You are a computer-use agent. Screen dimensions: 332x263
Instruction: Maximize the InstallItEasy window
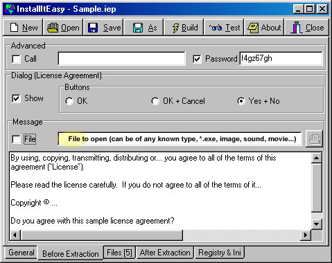(309, 9)
